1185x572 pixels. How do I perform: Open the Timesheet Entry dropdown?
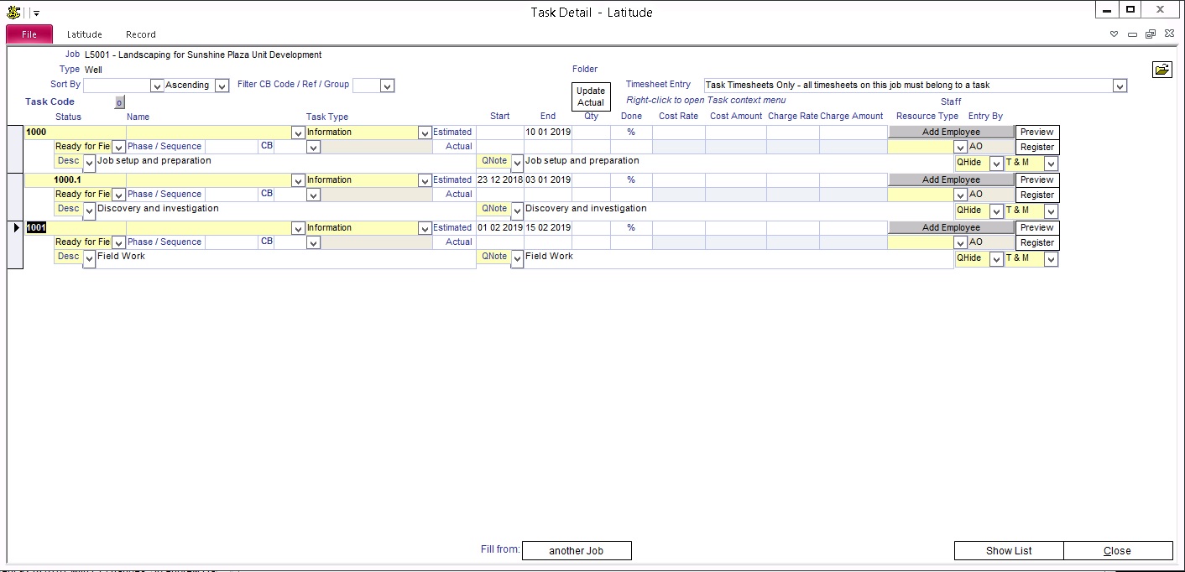[x=1119, y=86]
